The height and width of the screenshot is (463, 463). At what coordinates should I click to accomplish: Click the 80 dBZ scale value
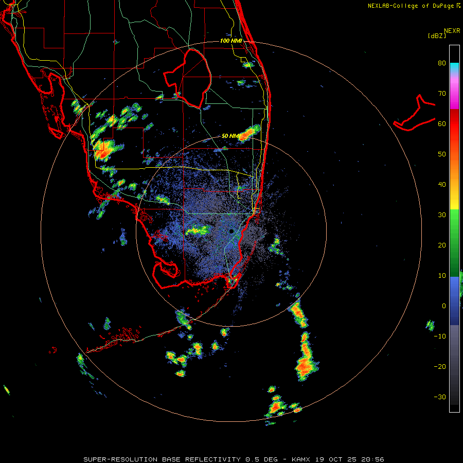pyautogui.click(x=442, y=63)
